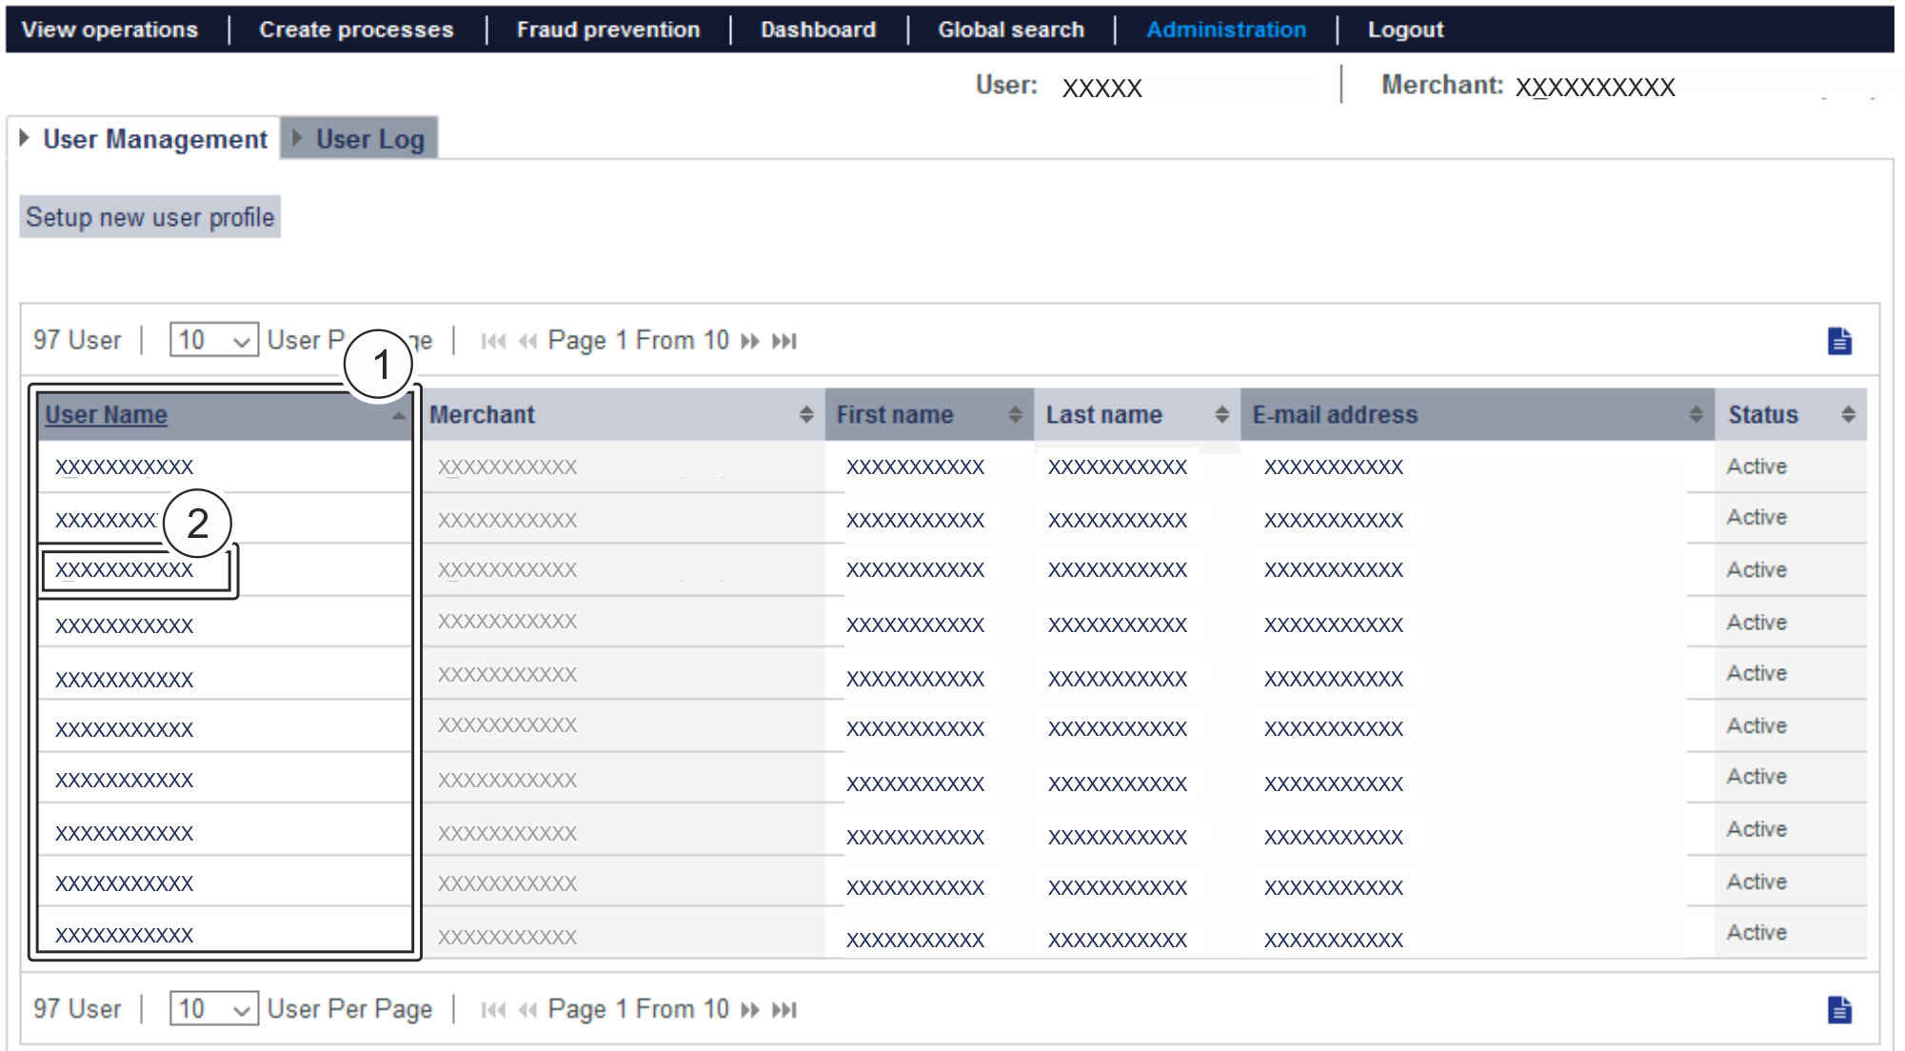Viewport: 1905px width, 1051px height.
Task: Sort table by E-mail address column
Action: (1696, 414)
